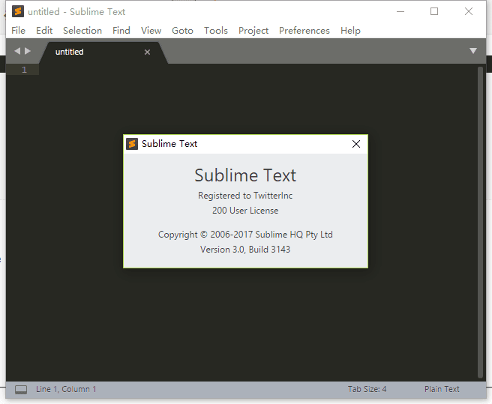
Task: Open the Tab Size: 4 selector
Action: (367, 389)
